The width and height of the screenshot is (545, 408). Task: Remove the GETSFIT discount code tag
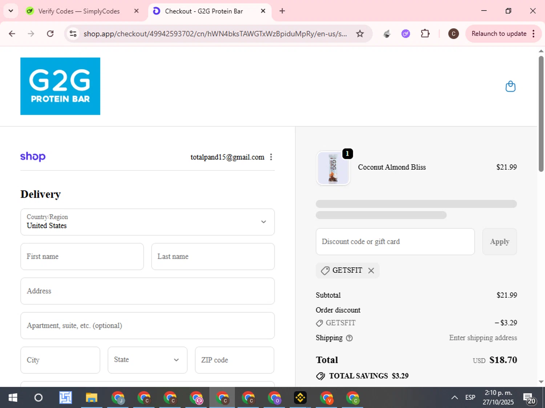pyautogui.click(x=371, y=271)
